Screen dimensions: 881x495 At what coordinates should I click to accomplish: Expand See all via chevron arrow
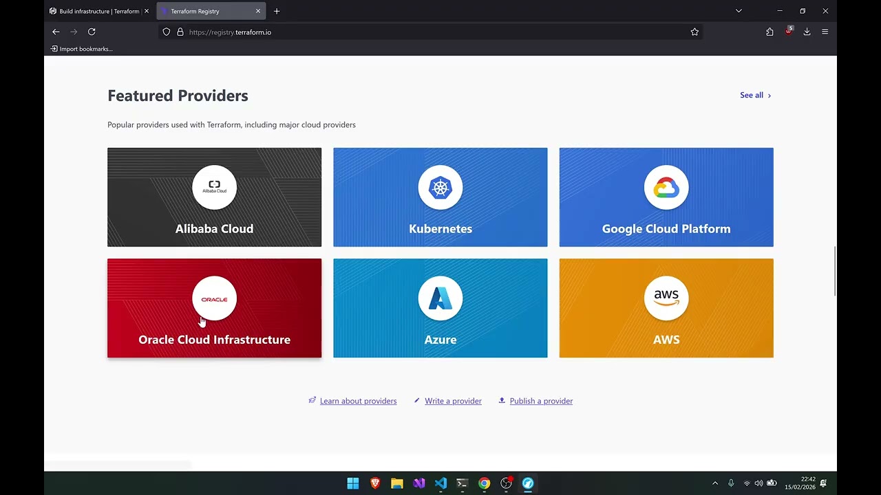[769, 96]
